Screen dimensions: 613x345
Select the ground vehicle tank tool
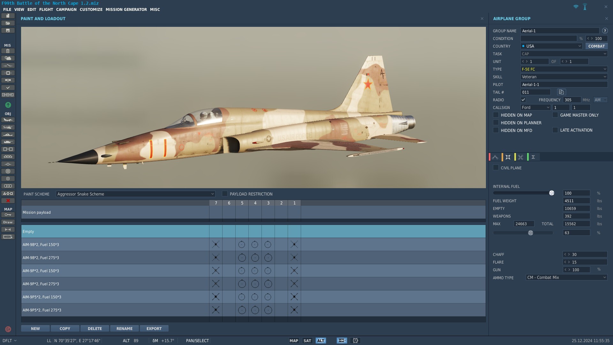click(x=8, y=142)
